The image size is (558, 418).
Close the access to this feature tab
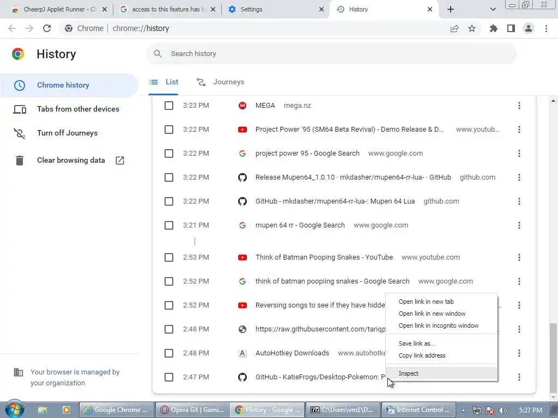coord(213,9)
